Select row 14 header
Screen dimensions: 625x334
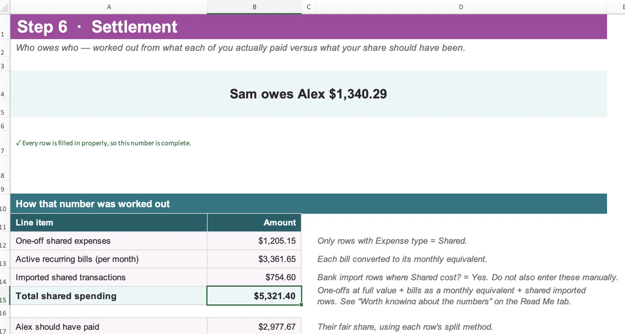click(x=5, y=277)
